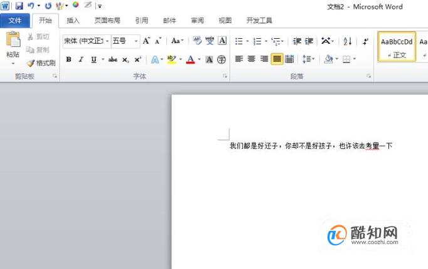Open the 视图 View tab
This screenshot has width=428, height=269.
coord(225,21)
